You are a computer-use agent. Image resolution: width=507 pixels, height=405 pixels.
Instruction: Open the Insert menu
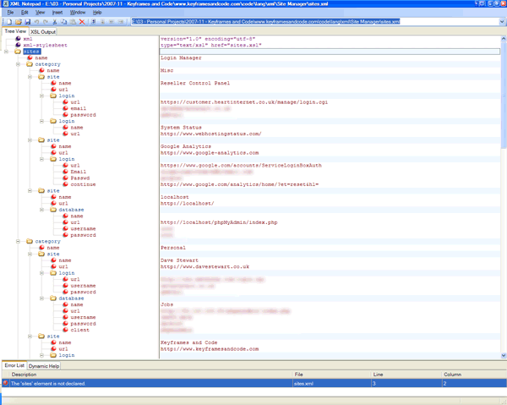click(57, 13)
